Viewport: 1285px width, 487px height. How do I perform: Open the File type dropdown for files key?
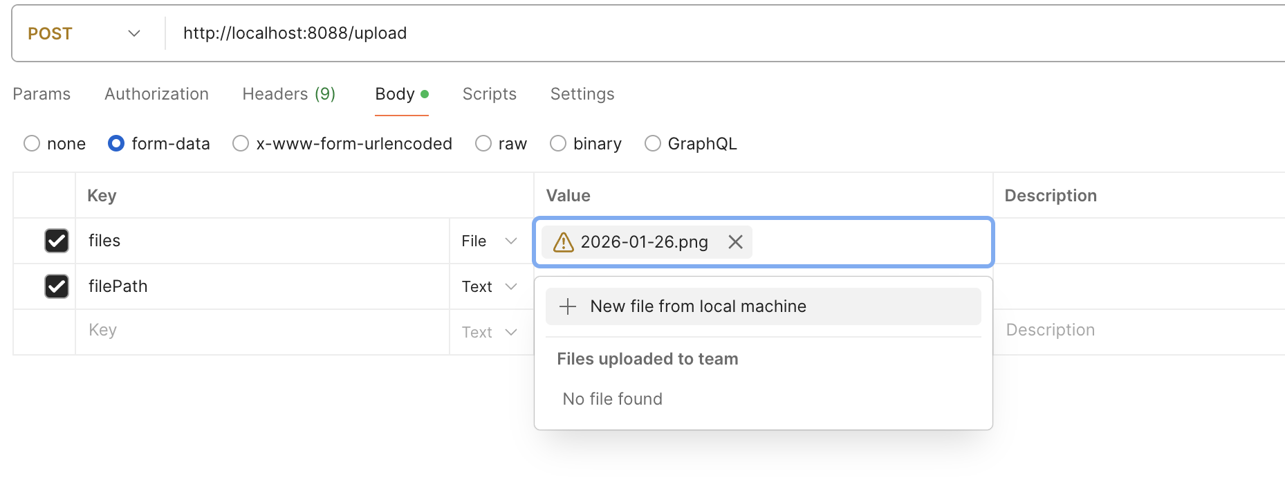point(490,241)
